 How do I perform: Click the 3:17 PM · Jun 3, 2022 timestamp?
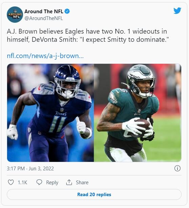tap(30, 169)
